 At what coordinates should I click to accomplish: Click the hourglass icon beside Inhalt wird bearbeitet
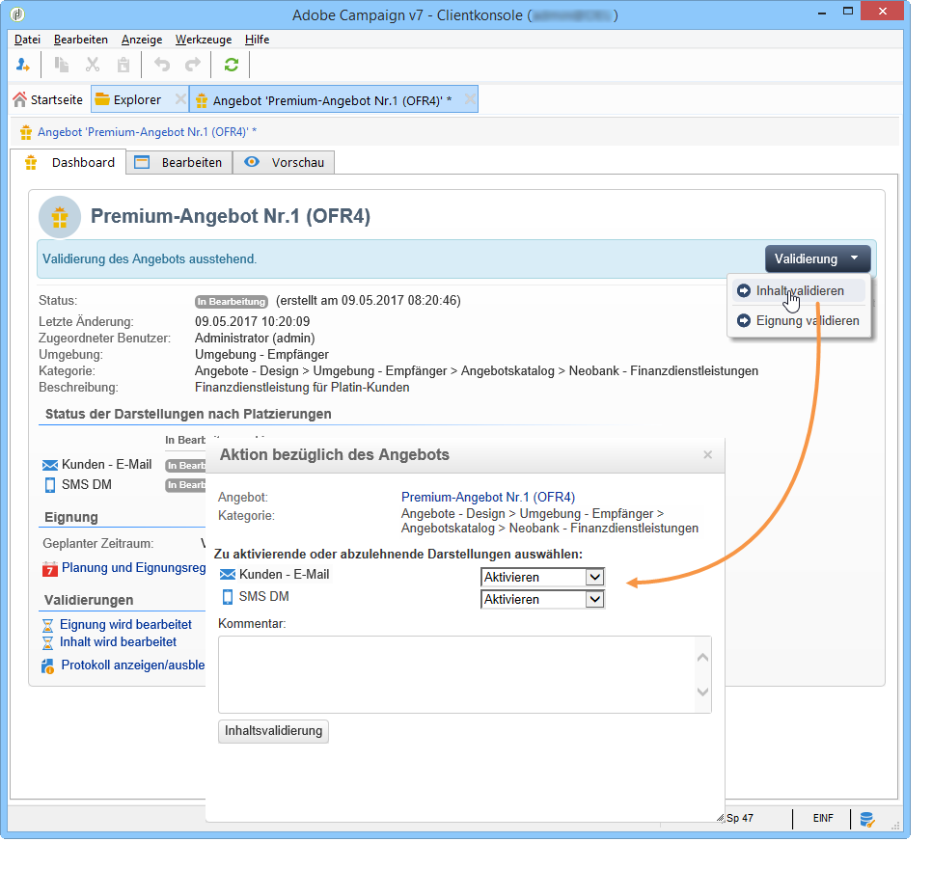click(x=47, y=643)
